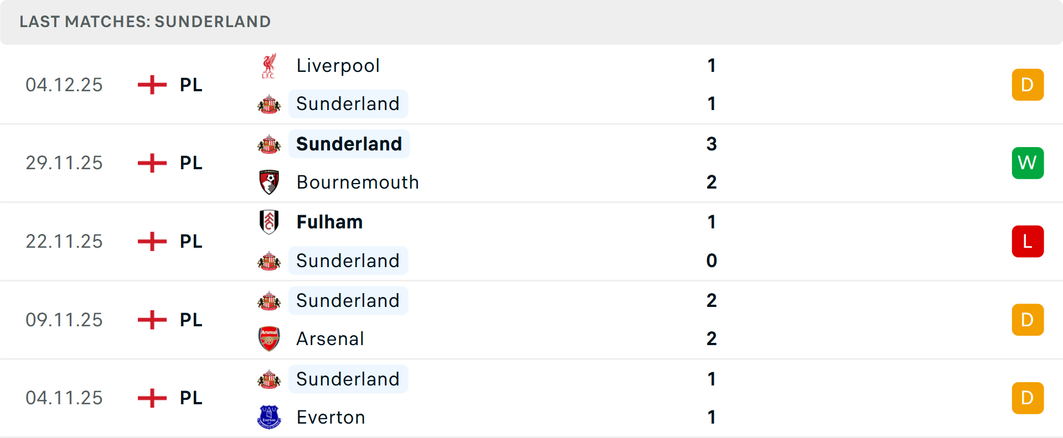Viewport: 1063px width, 438px height.
Task: Click the Last Matches: Sunderland header
Action: pyautogui.click(x=145, y=22)
